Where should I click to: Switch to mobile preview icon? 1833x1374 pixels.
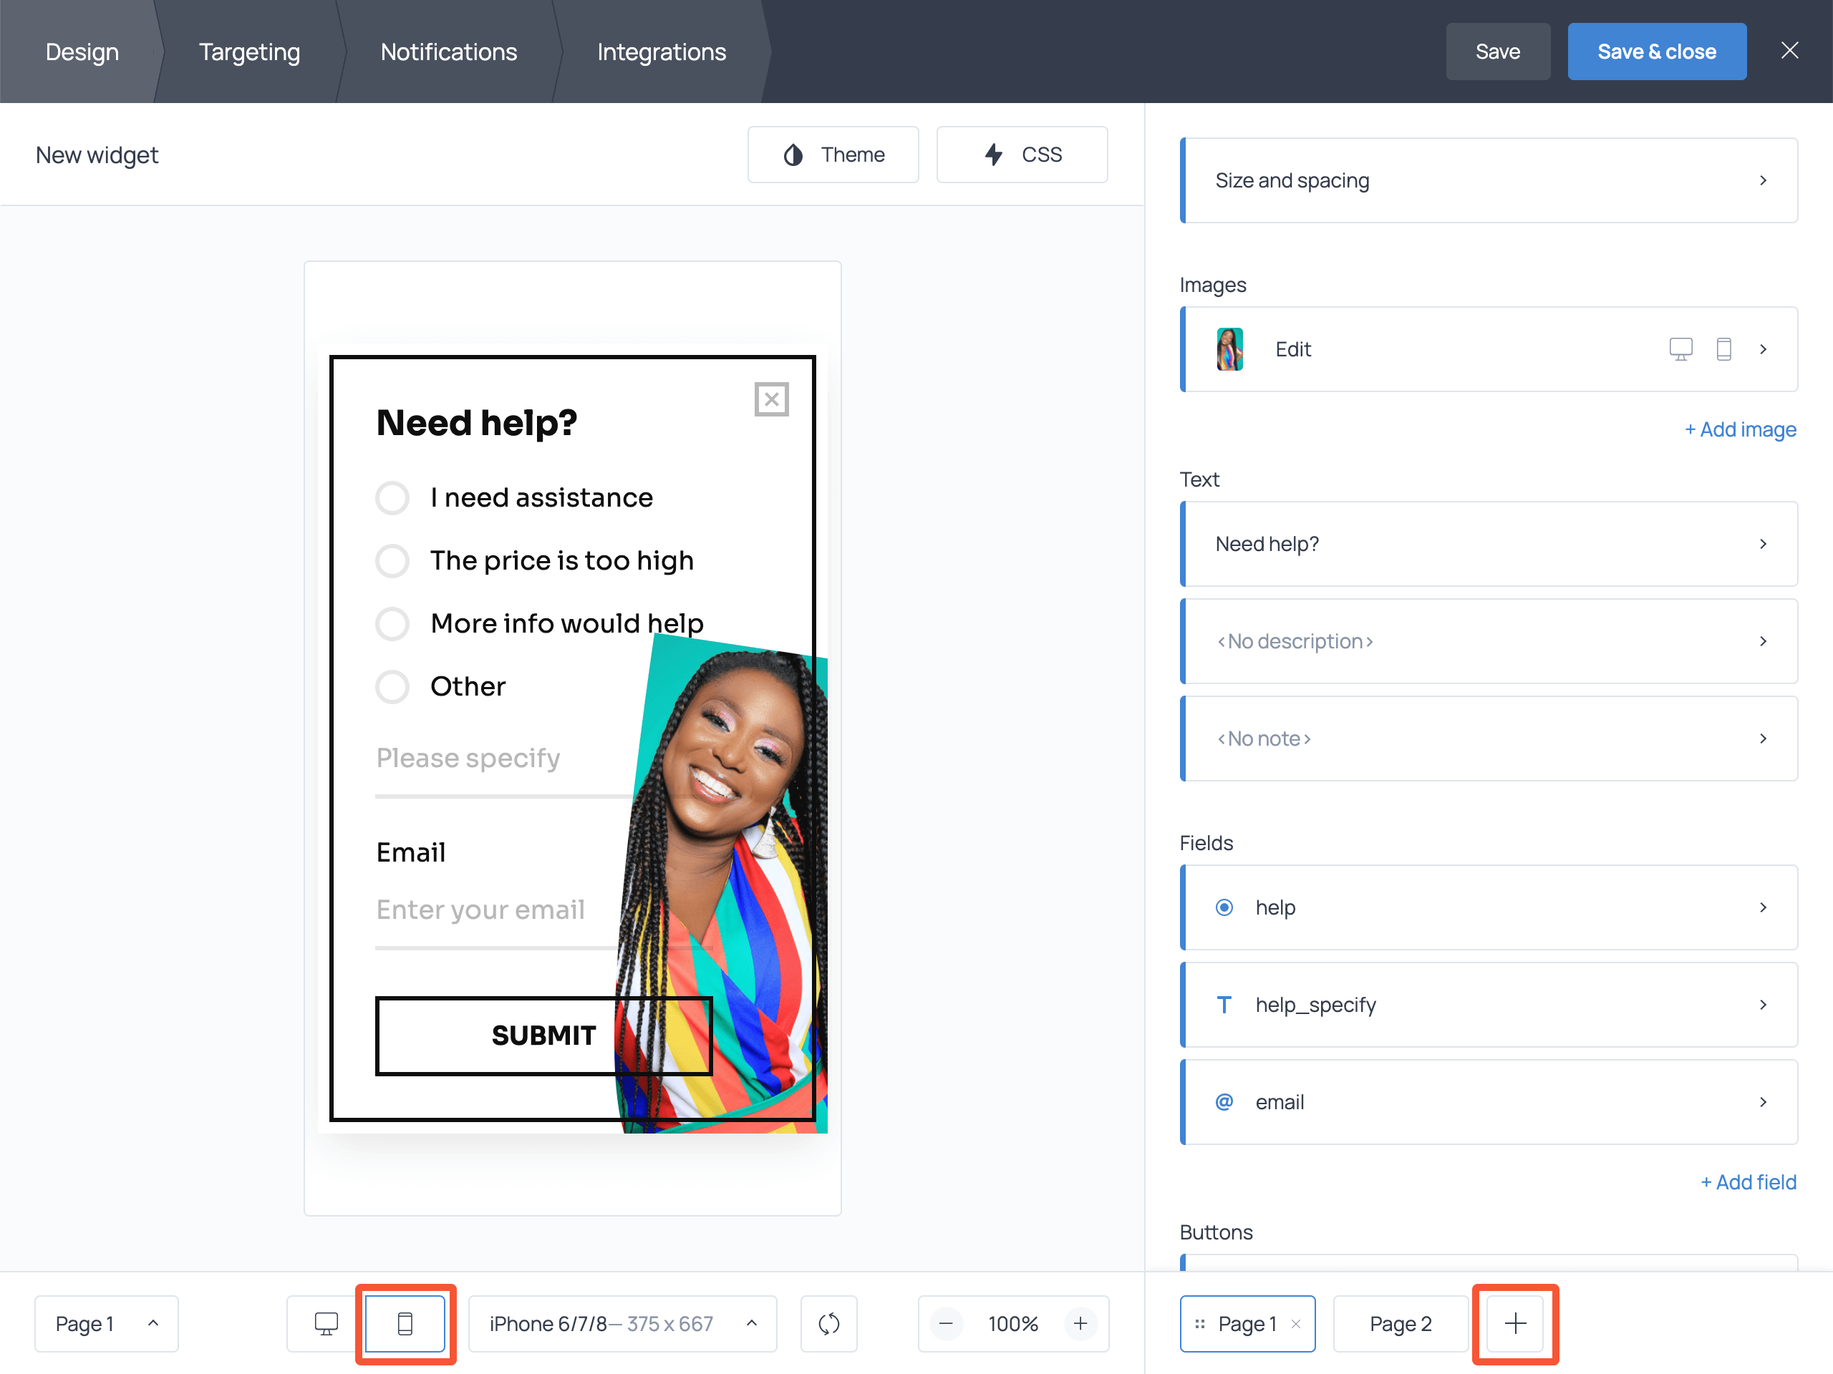point(405,1322)
